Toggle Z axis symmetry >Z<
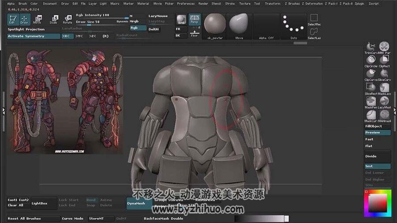Screen dimensions: 397x223 (x=93, y=36)
